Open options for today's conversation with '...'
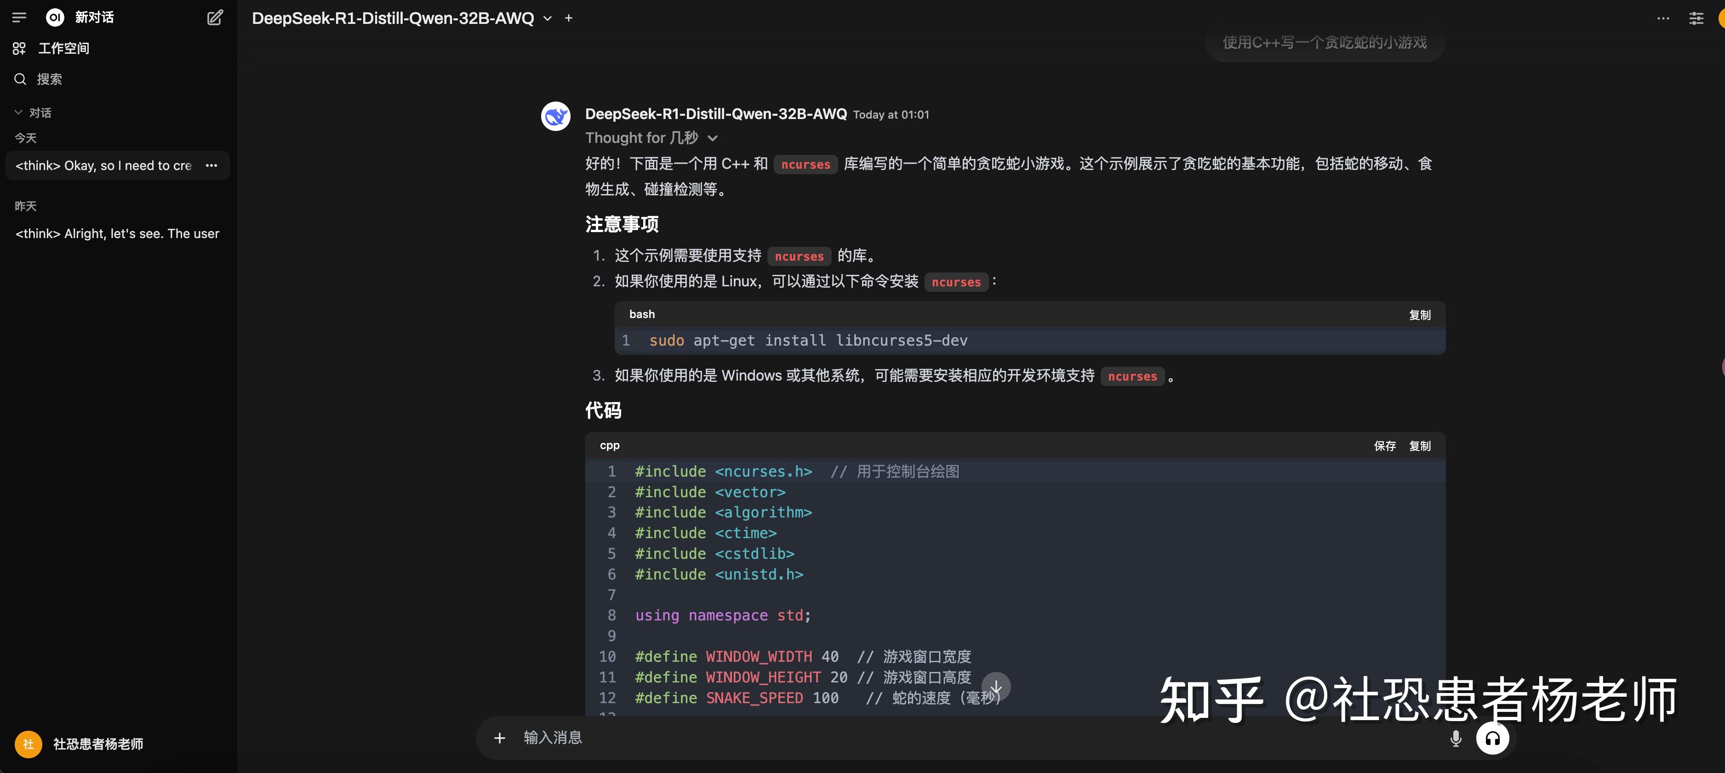The width and height of the screenshot is (1725, 773). (211, 165)
